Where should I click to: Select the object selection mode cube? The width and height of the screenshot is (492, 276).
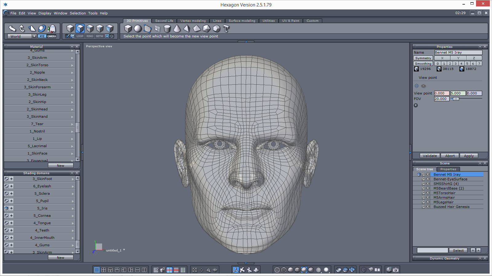point(70,29)
